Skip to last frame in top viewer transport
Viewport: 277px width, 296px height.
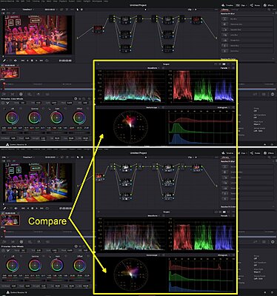(41, 61)
